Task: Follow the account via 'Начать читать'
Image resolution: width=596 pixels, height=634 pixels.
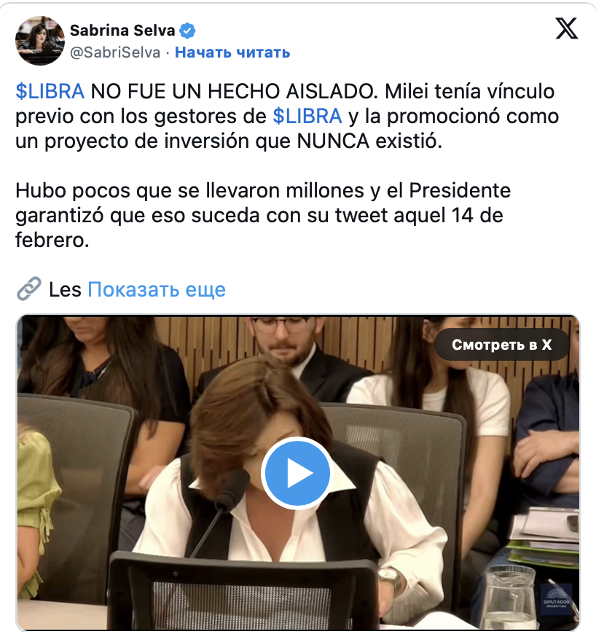Action: pos(232,52)
